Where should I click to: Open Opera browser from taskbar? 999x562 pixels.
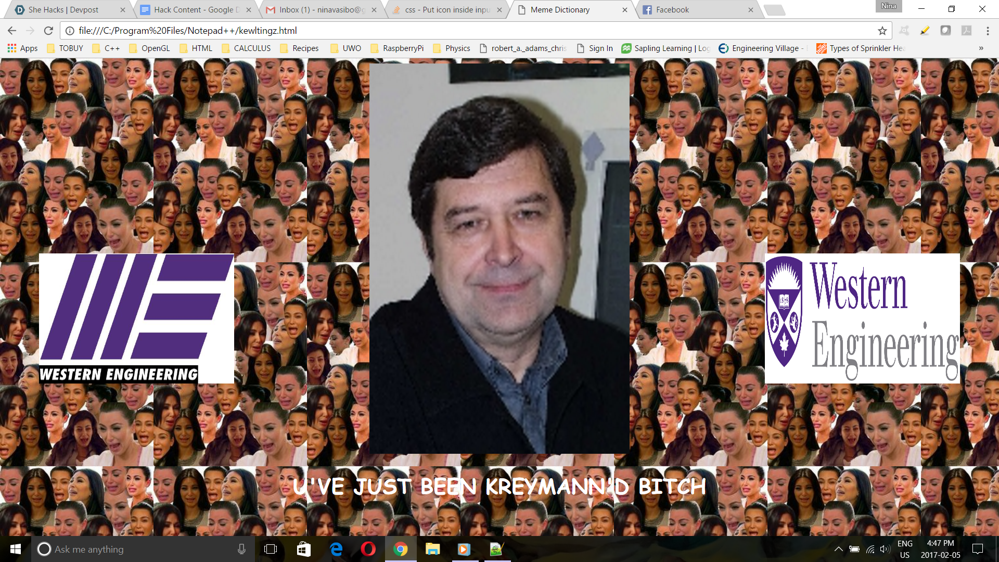(x=368, y=549)
